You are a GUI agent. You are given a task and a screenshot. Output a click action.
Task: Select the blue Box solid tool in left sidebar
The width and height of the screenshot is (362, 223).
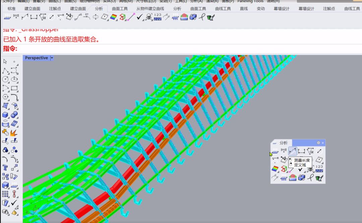tap(6, 115)
